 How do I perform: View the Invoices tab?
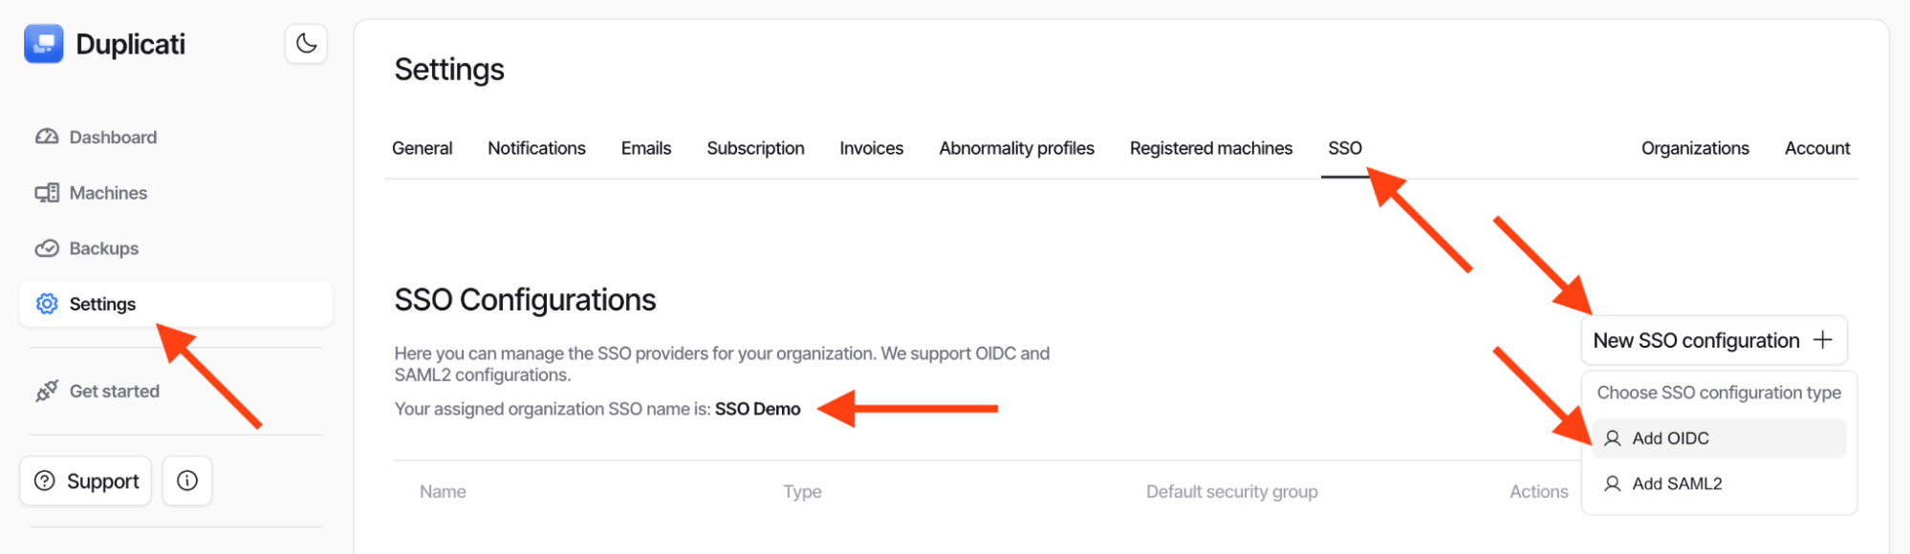(x=871, y=148)
